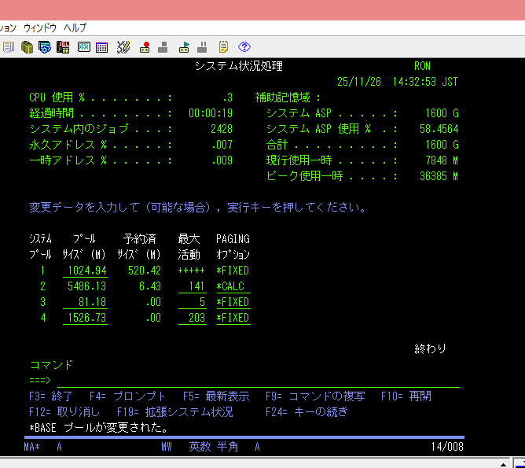The image size is (525, 468).
Task: Click the +++++ max active value of pool 1
Action: click(191, 271)
